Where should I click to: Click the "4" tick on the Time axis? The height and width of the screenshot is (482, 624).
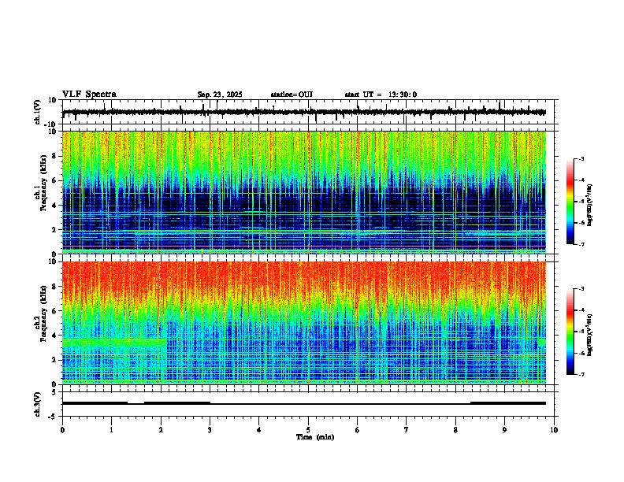(x=259, y=430)
